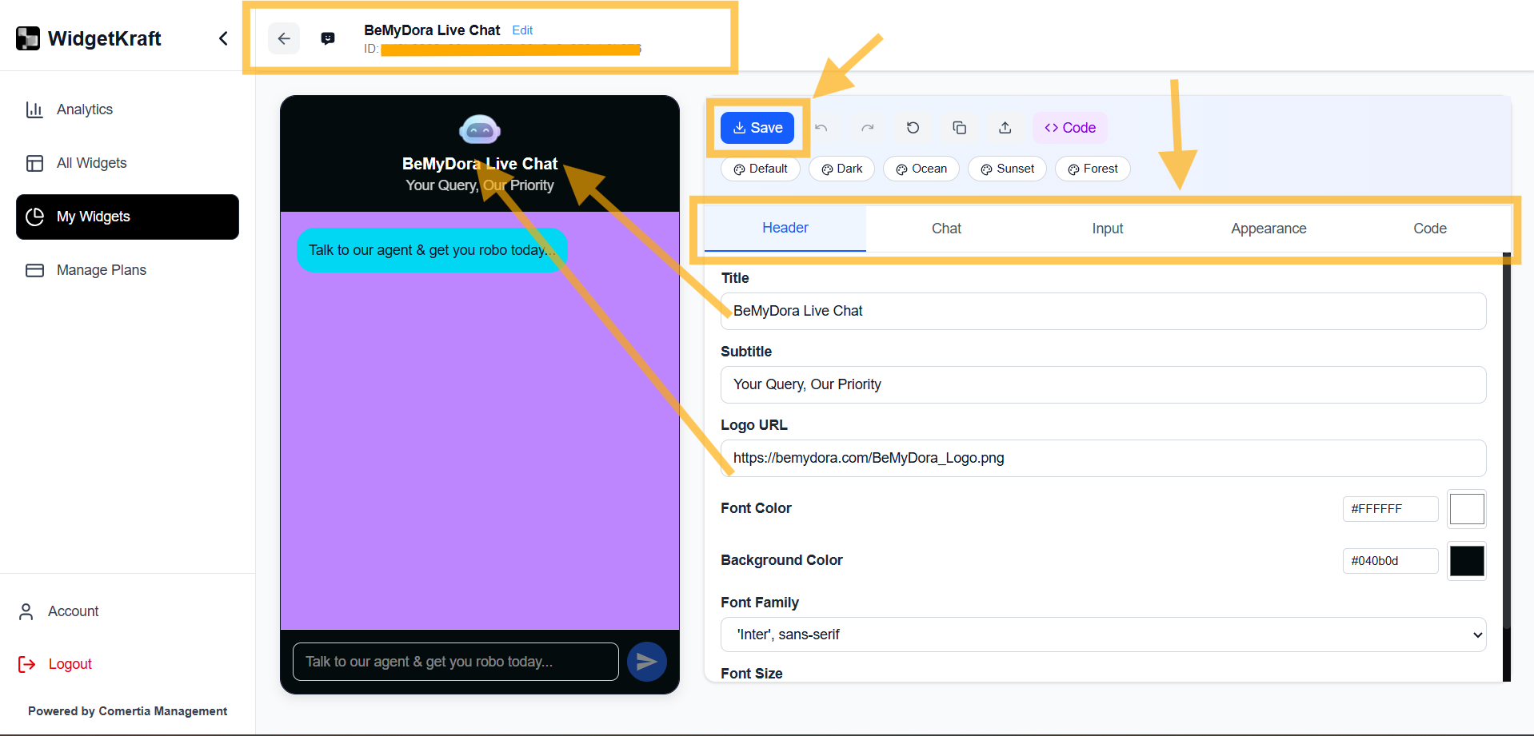This screenshot has width=1534, height=736.
Task: Duplicate the widget via the copy icon
Action: (959, 127)
